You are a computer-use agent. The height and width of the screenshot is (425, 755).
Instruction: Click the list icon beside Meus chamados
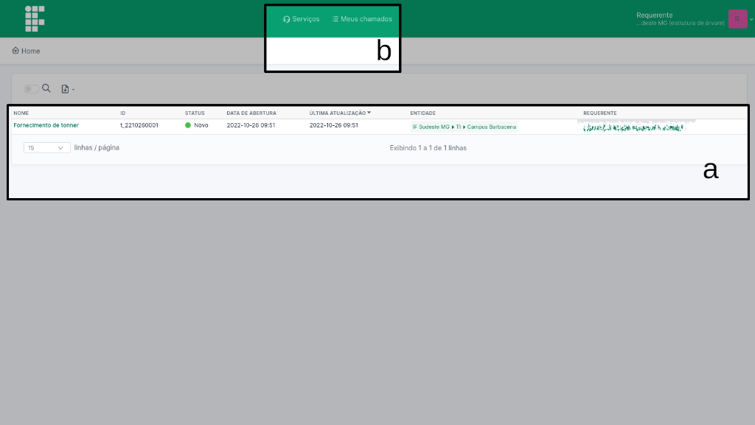pyautogui.click(x=335, y=19)
